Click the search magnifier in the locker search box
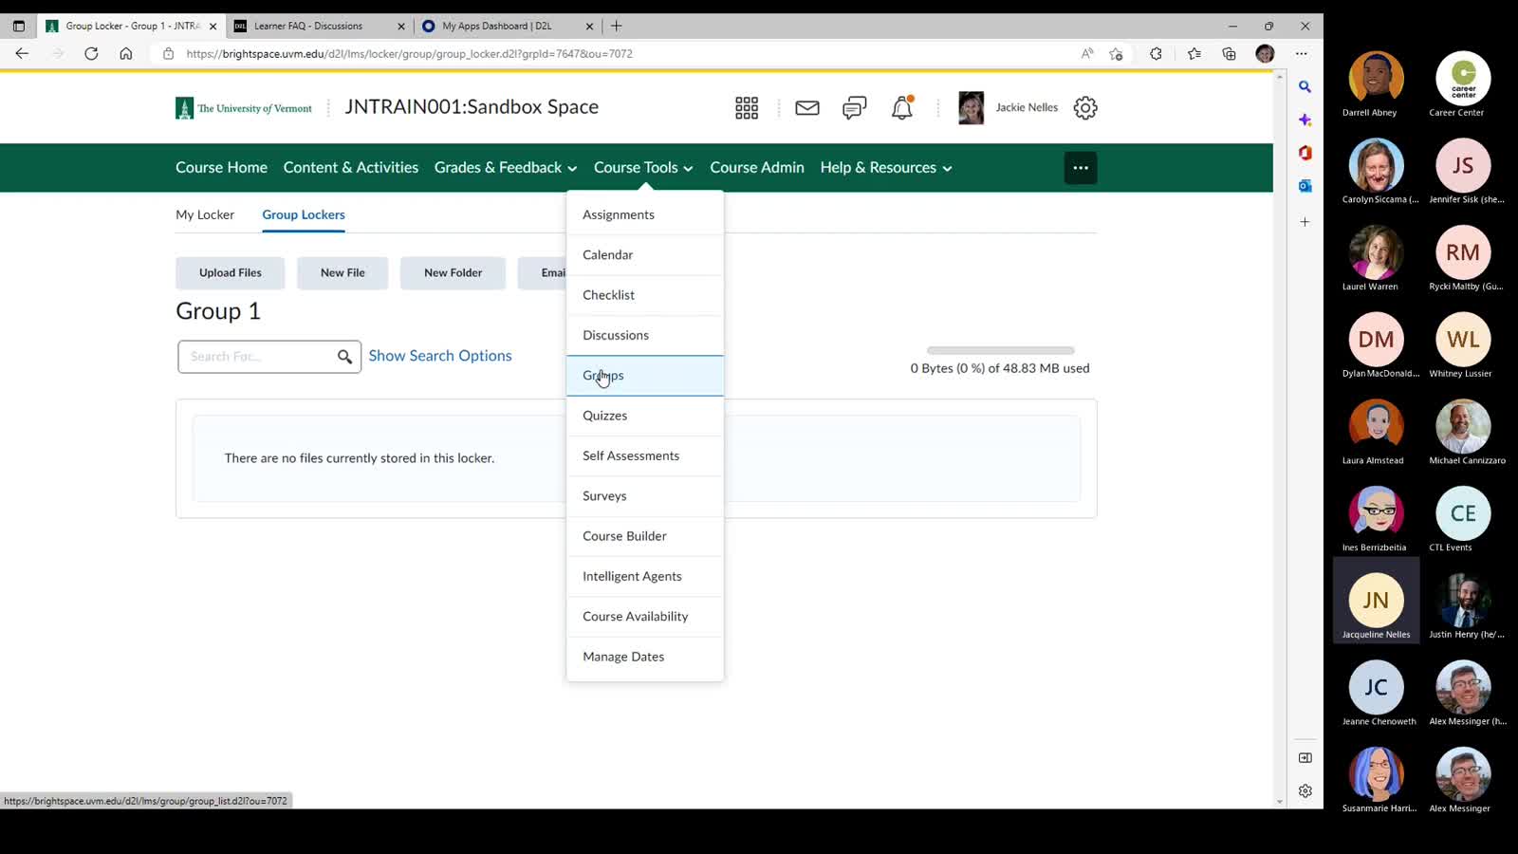Screen dimensions: 1518x854 pyautogui.click(x=344, y=357)
